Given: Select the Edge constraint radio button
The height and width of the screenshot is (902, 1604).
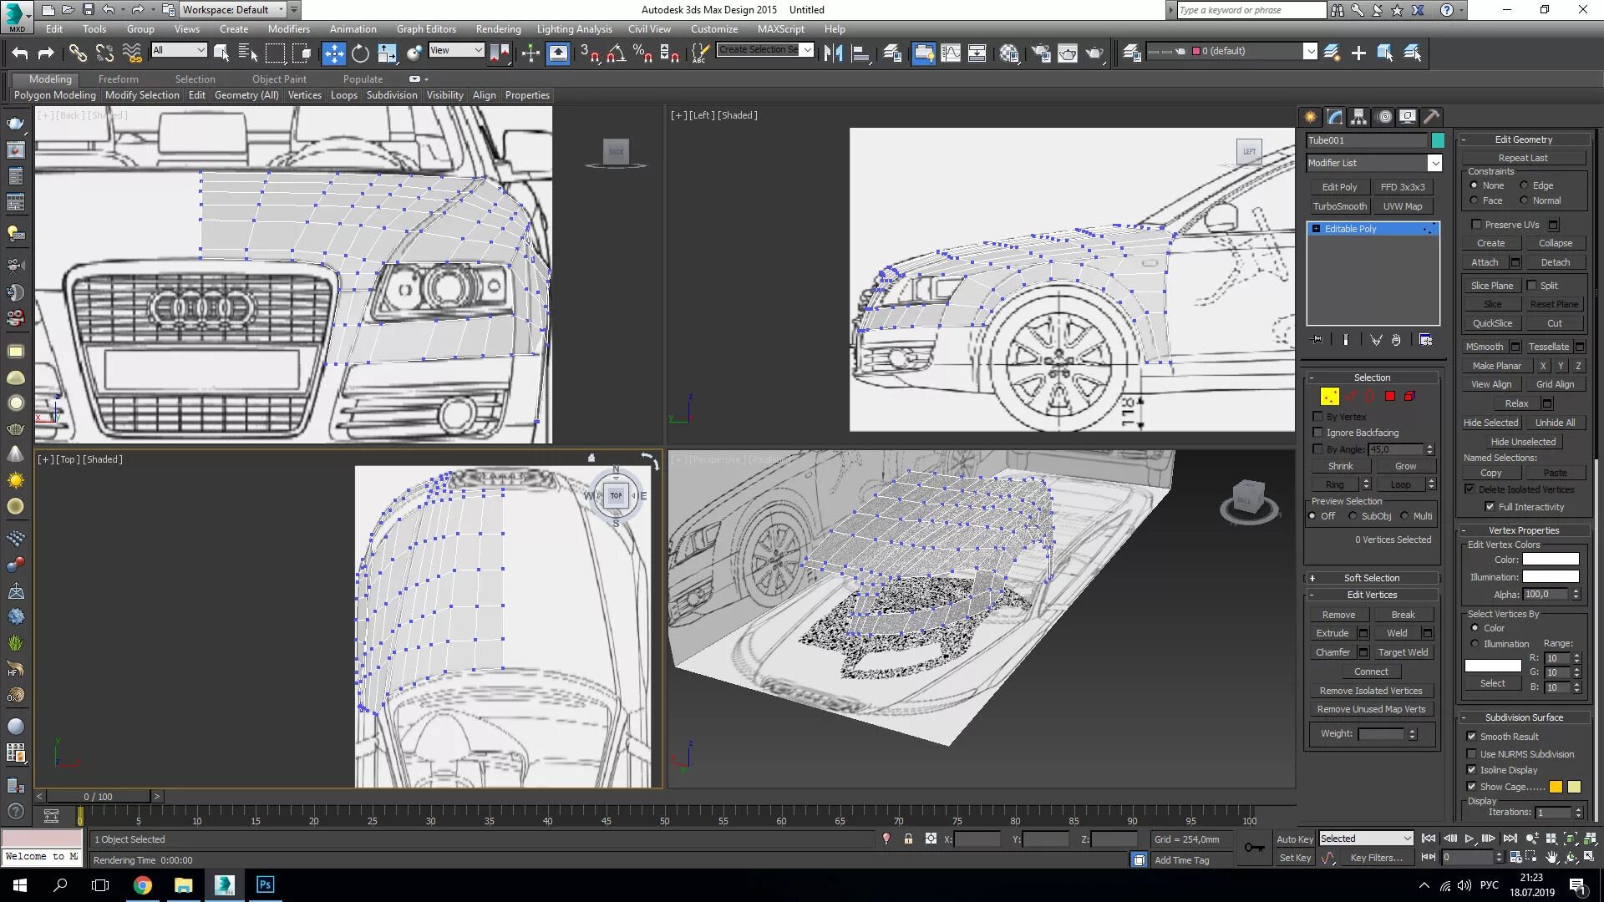Looking at the screenshot, I should 1524,185.
